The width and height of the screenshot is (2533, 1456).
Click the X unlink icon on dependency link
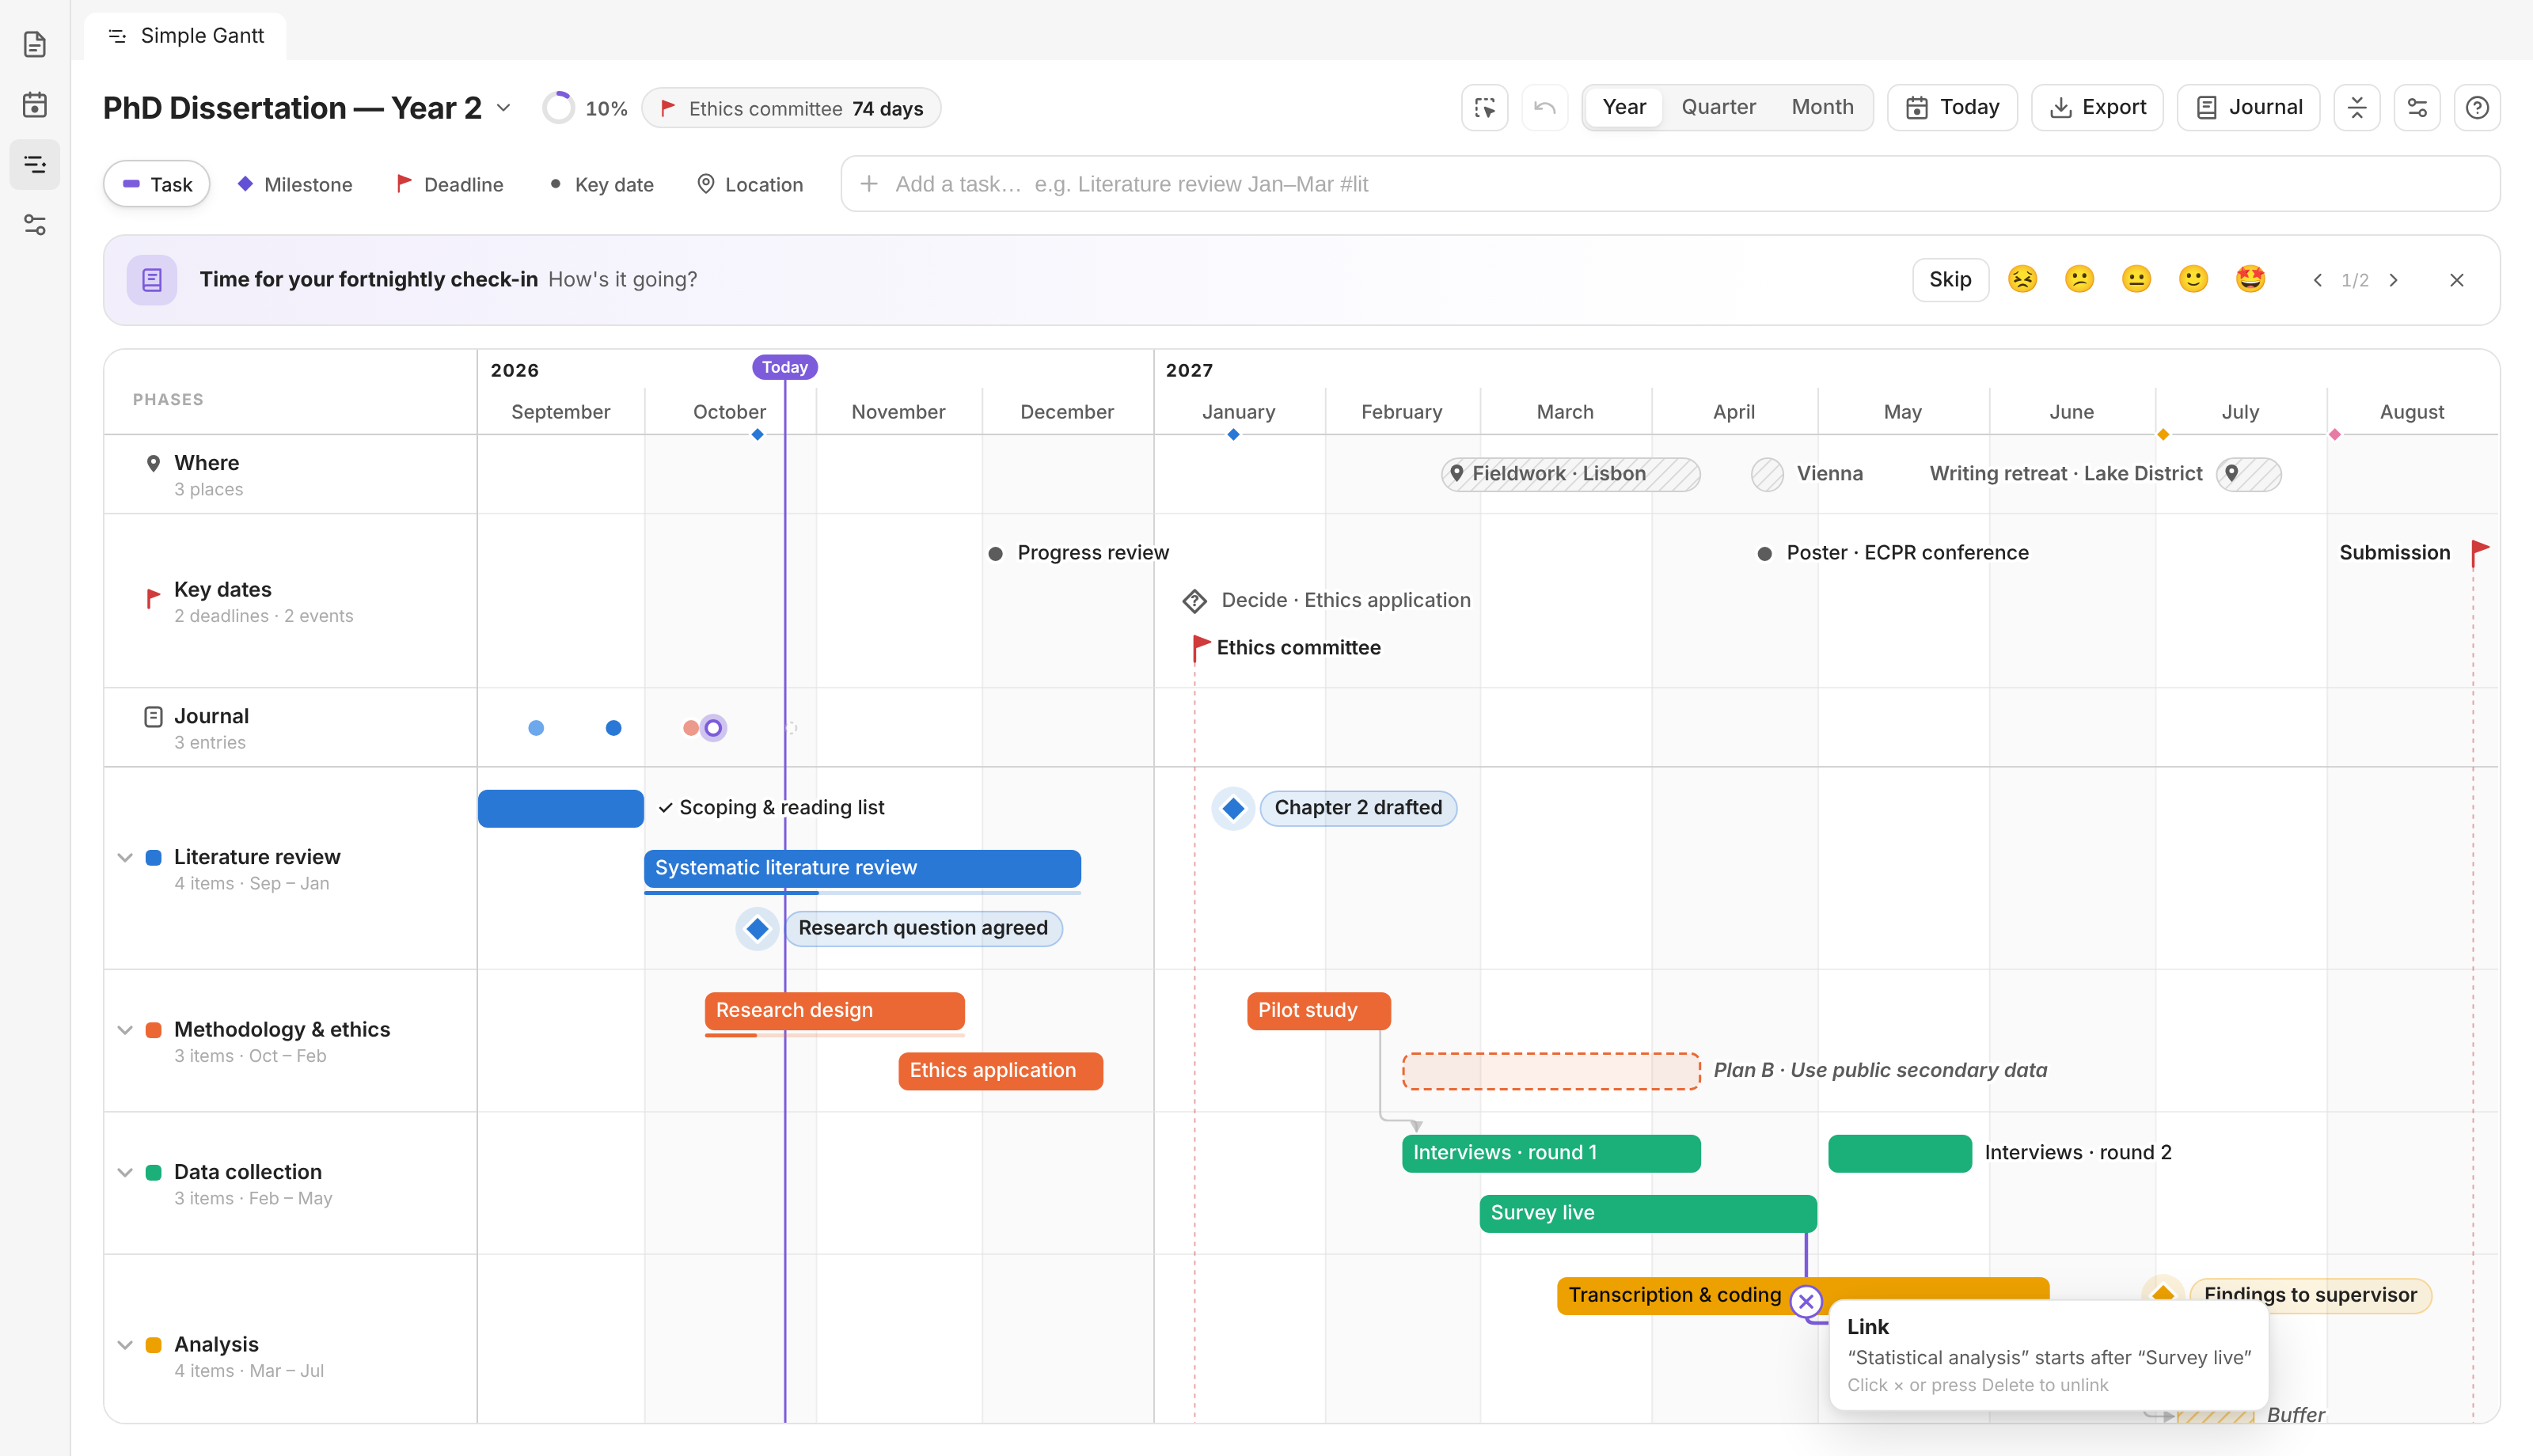(x=1806, y=1302)
